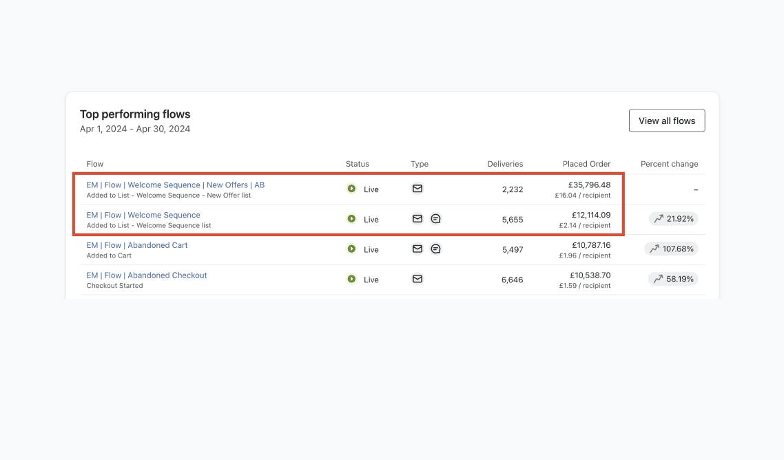Click the 58.19% percent change badge

[x=673, y=279]
